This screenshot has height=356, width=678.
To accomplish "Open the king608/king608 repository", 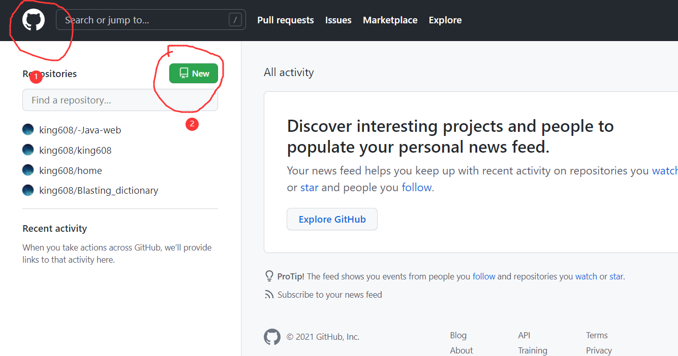I will 75,150.
